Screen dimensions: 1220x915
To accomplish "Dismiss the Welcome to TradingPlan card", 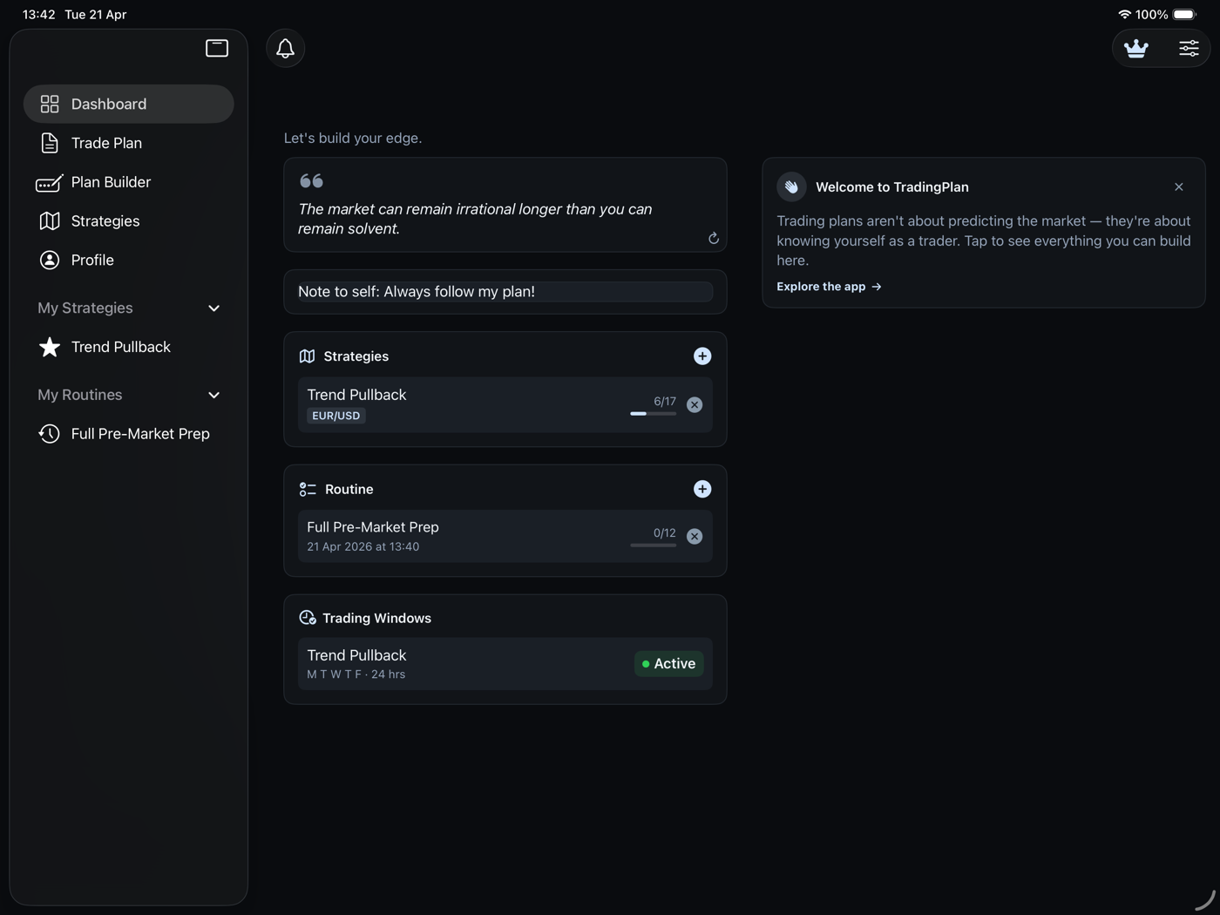I will 1178,186.
